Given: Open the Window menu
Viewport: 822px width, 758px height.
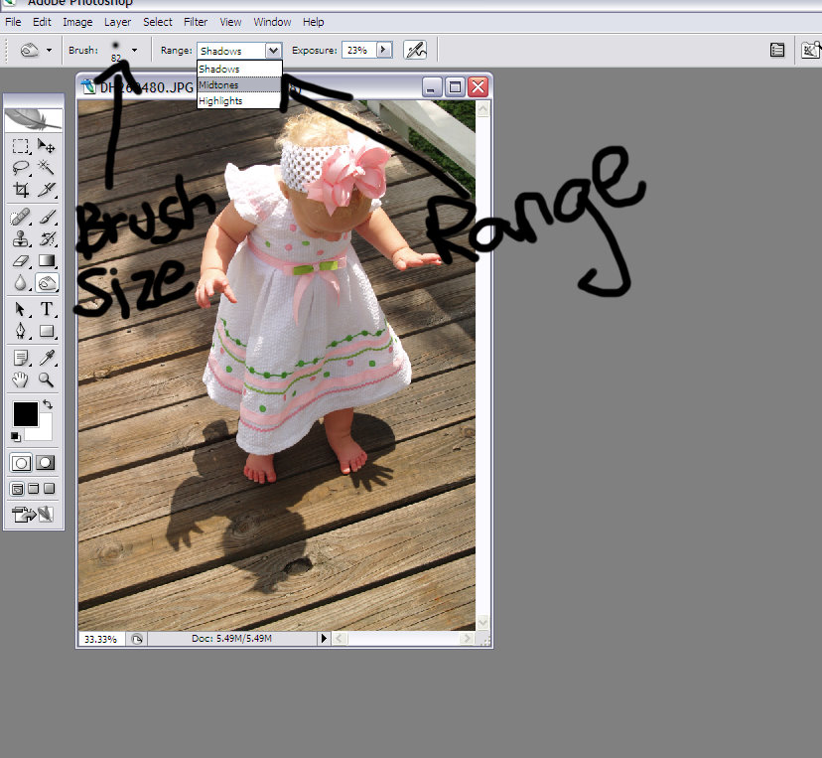Looking at the screenshot, I should 272,22.
